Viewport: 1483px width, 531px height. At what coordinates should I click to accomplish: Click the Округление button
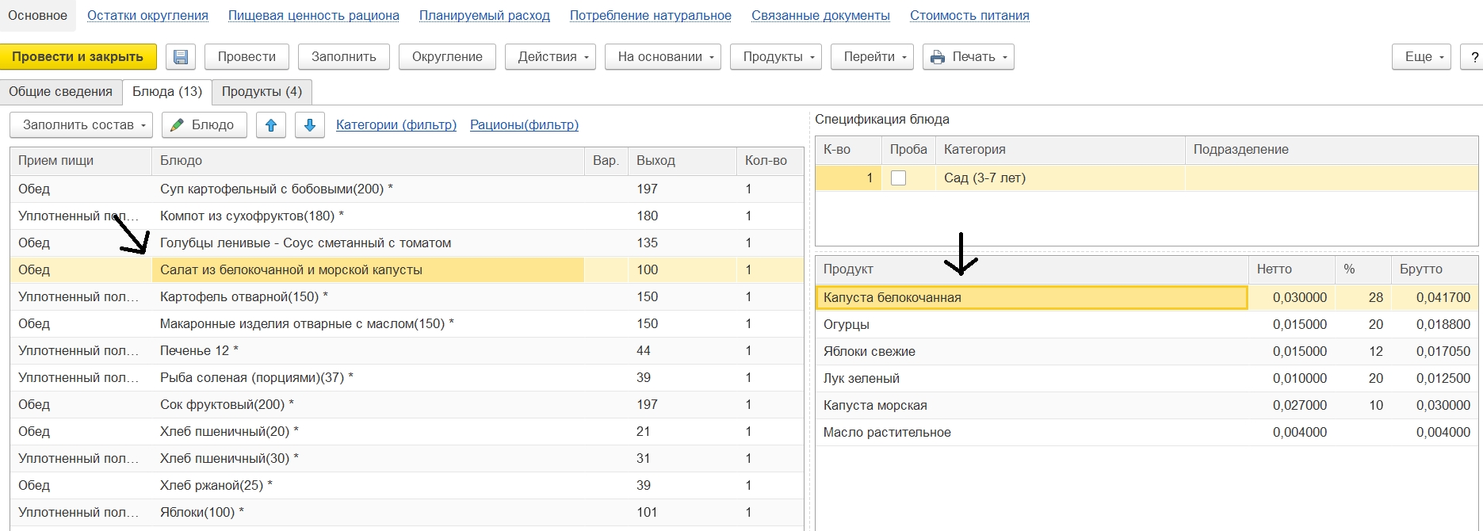[x=447, y=57]
